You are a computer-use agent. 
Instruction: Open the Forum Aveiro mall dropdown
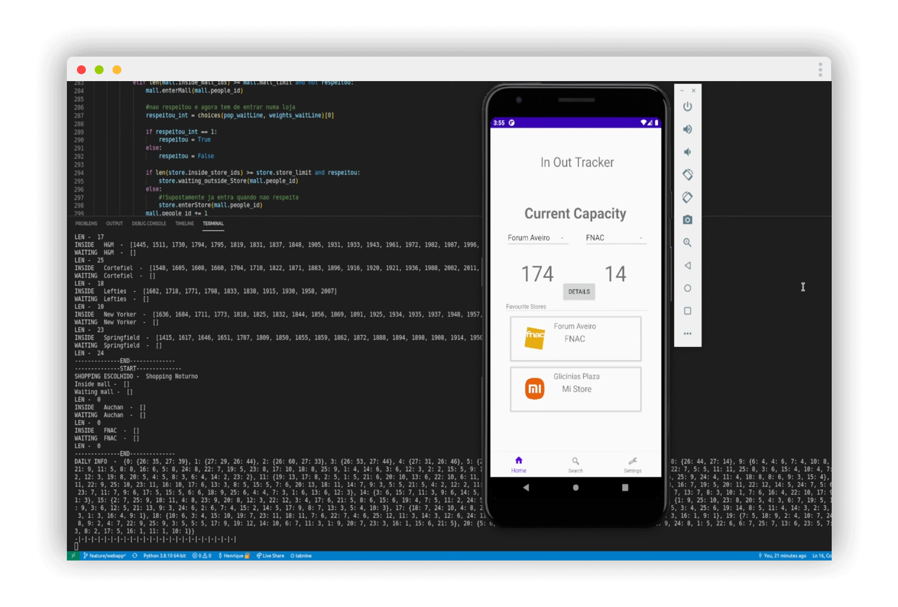537,237
